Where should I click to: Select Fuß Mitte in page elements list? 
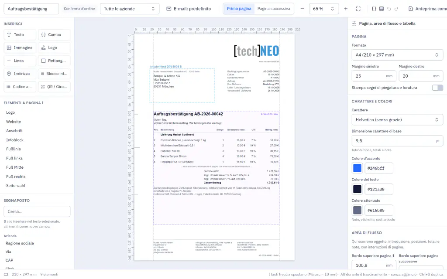(15, 167)
